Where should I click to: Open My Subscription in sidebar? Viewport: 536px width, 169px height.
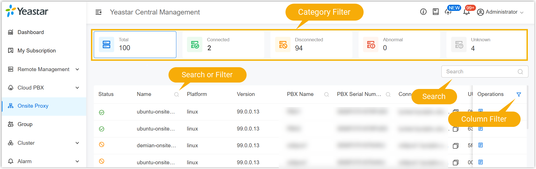[x=36, y=50]
